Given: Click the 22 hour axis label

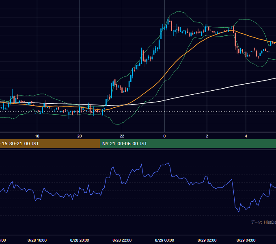Looking at the screenshot, I should [x=122, y=136].
